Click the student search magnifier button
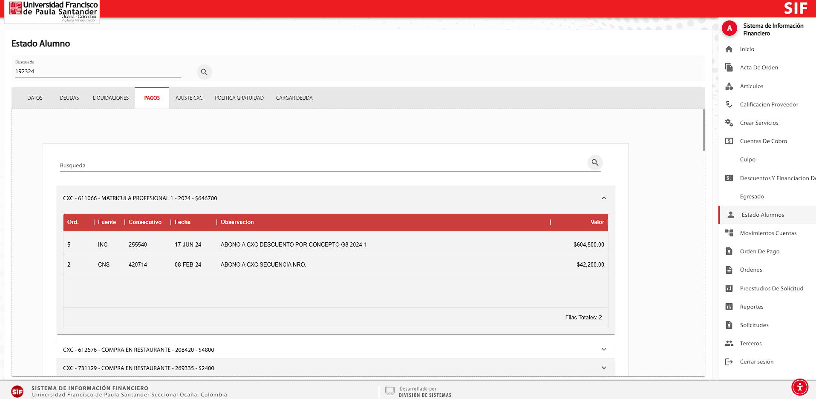The image size is (816, 399). pyautogui.click(x=204, y=72)
